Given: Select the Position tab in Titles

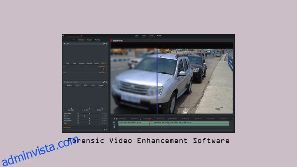Looking at the screenshot, I should (x=81, y=63).
